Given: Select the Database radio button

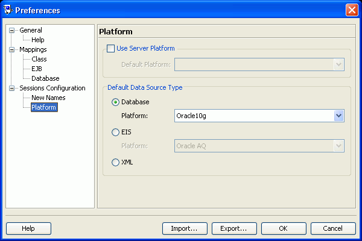Looking at the screenshot, I should (115, 102).
